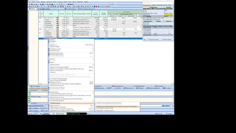Select the Расчетные значения radio option
The height and width of the screenshot is (133, 236).
[153, 40]
